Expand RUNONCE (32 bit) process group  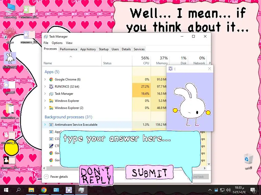[x=45, y=87]
